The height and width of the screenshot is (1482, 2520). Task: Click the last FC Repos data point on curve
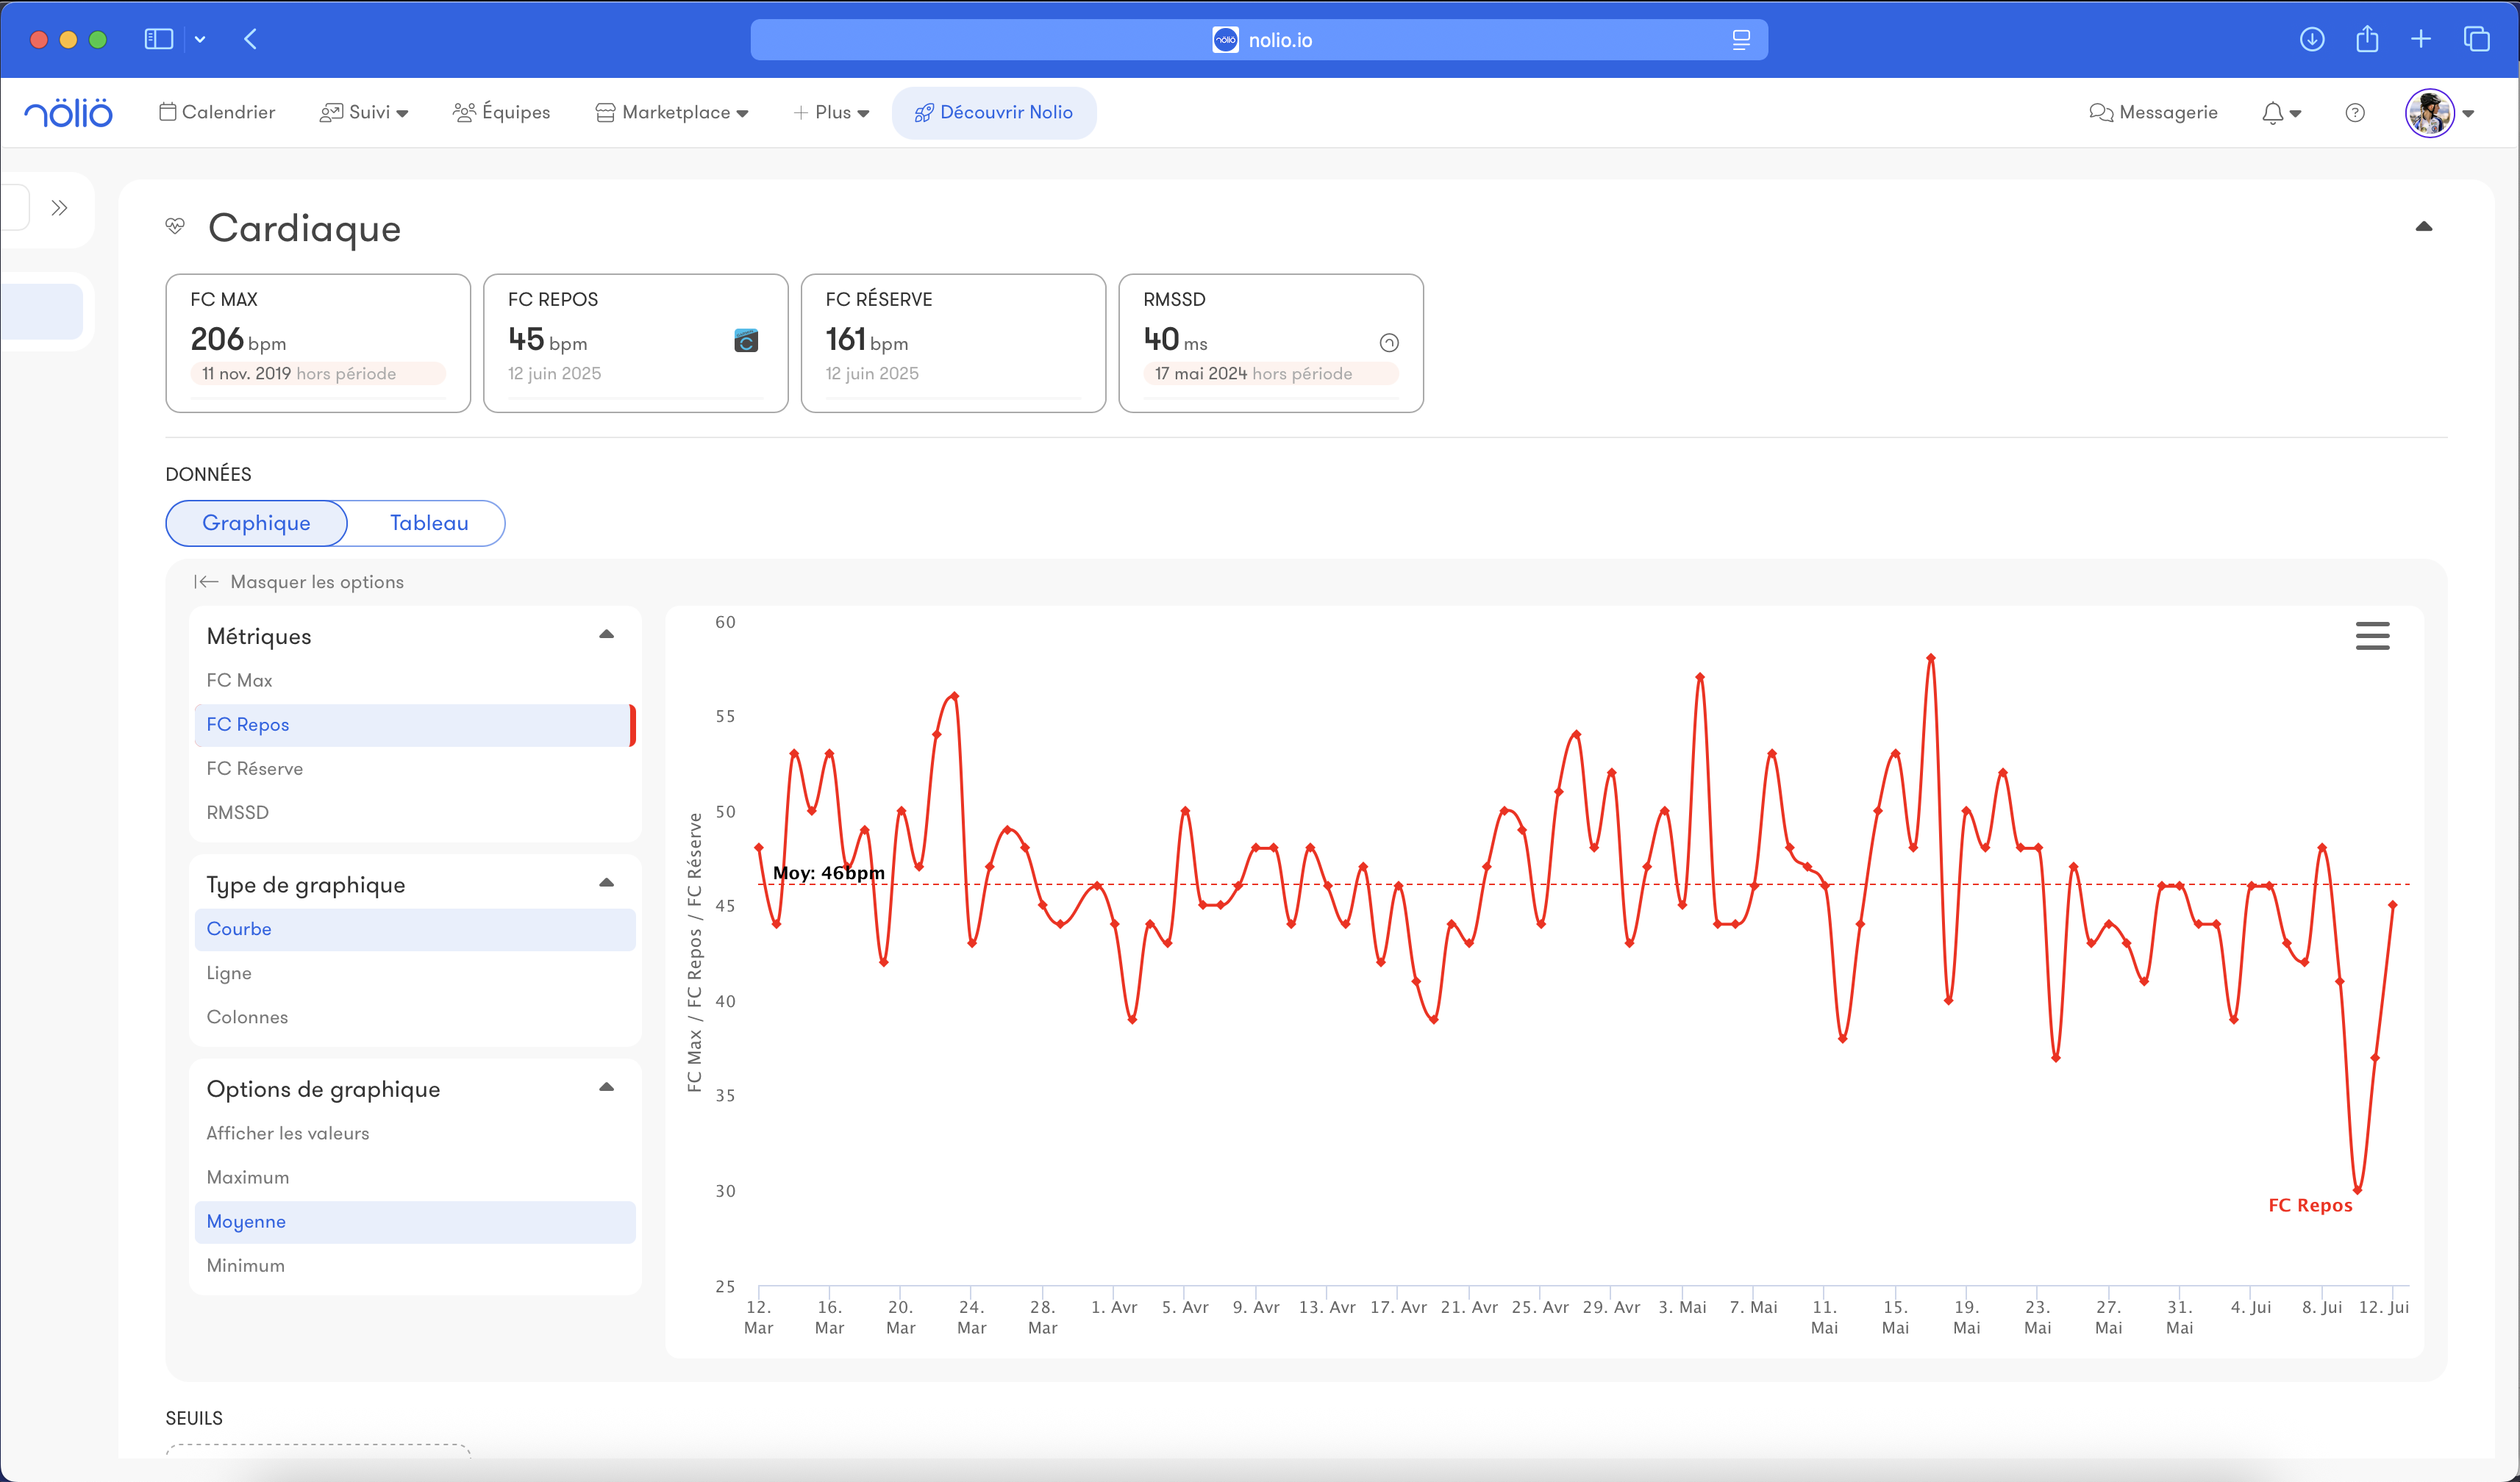(2392, 905)
